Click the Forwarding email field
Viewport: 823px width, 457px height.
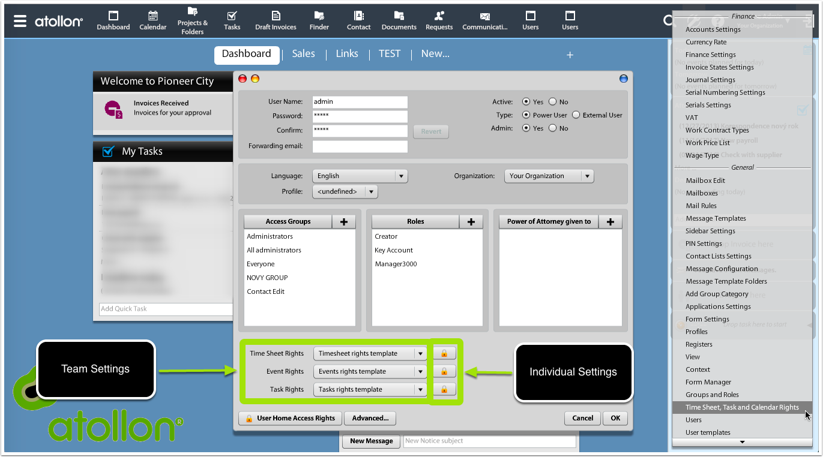tap(360, 146)
